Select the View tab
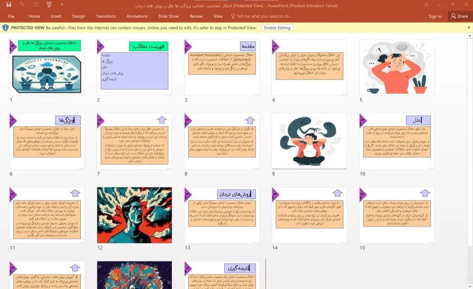473x289 pixels. pyautogui.click(x=218, y=16)
